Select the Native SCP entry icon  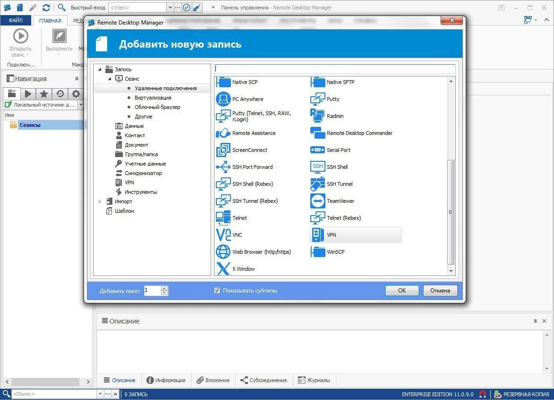[223, 82]
